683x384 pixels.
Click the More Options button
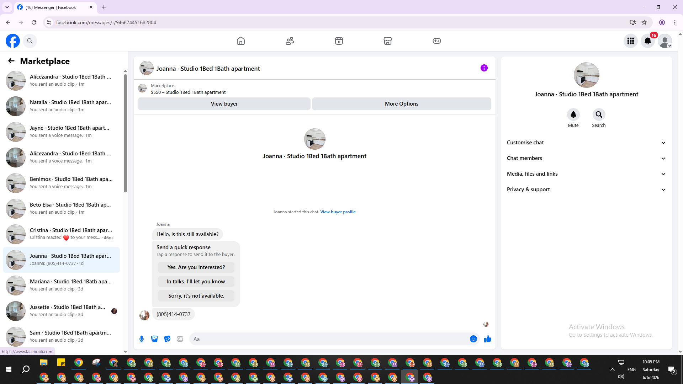[402, 104]
